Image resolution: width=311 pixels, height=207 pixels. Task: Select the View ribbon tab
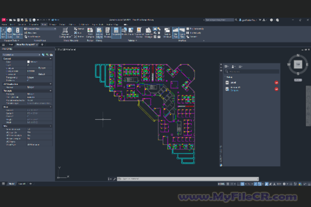pos(44,25)
